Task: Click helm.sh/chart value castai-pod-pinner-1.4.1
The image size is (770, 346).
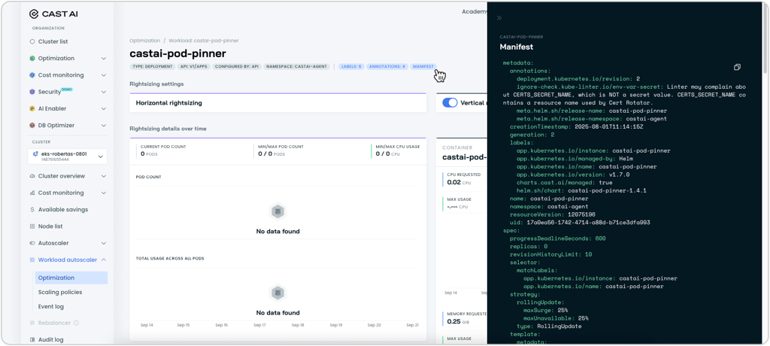Action: [x=607, y=191]
